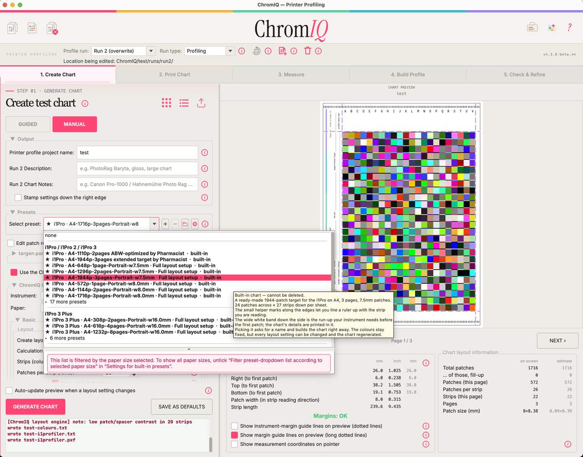The width and height of the screenshot is (583, 457).
Task: Select A4-1110p-2pages ABW-optimized by Pharmacist preset
Action: 188,254
